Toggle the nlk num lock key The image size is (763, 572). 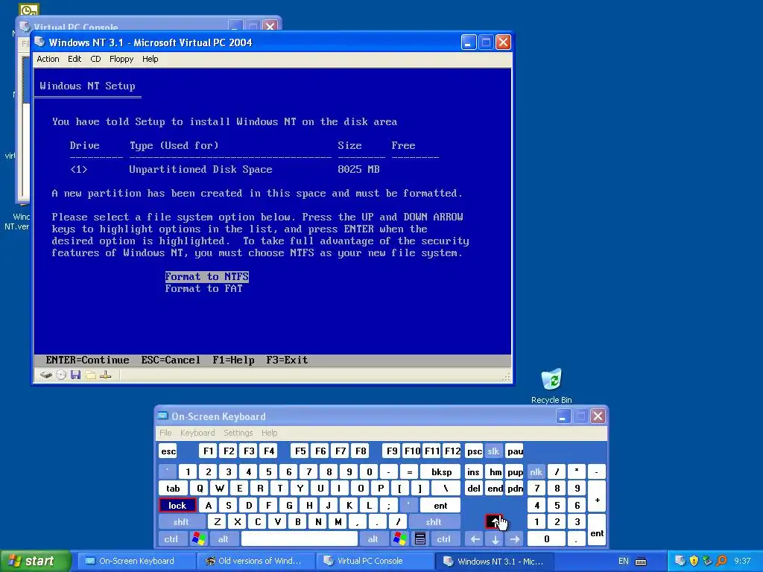point(536,471)
